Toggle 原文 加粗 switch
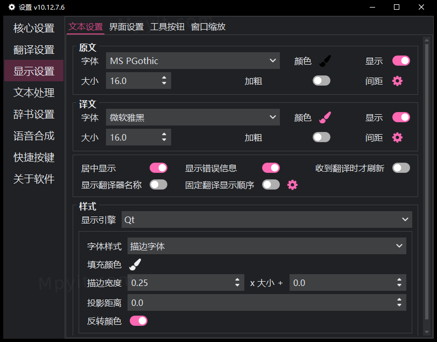 pyautogui.click(x=321, y=81)
